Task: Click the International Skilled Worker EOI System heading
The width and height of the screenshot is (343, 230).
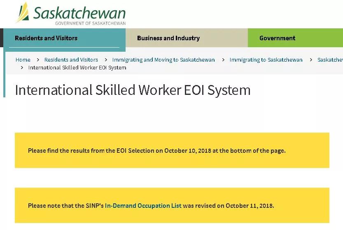Action: click(133, 90)
